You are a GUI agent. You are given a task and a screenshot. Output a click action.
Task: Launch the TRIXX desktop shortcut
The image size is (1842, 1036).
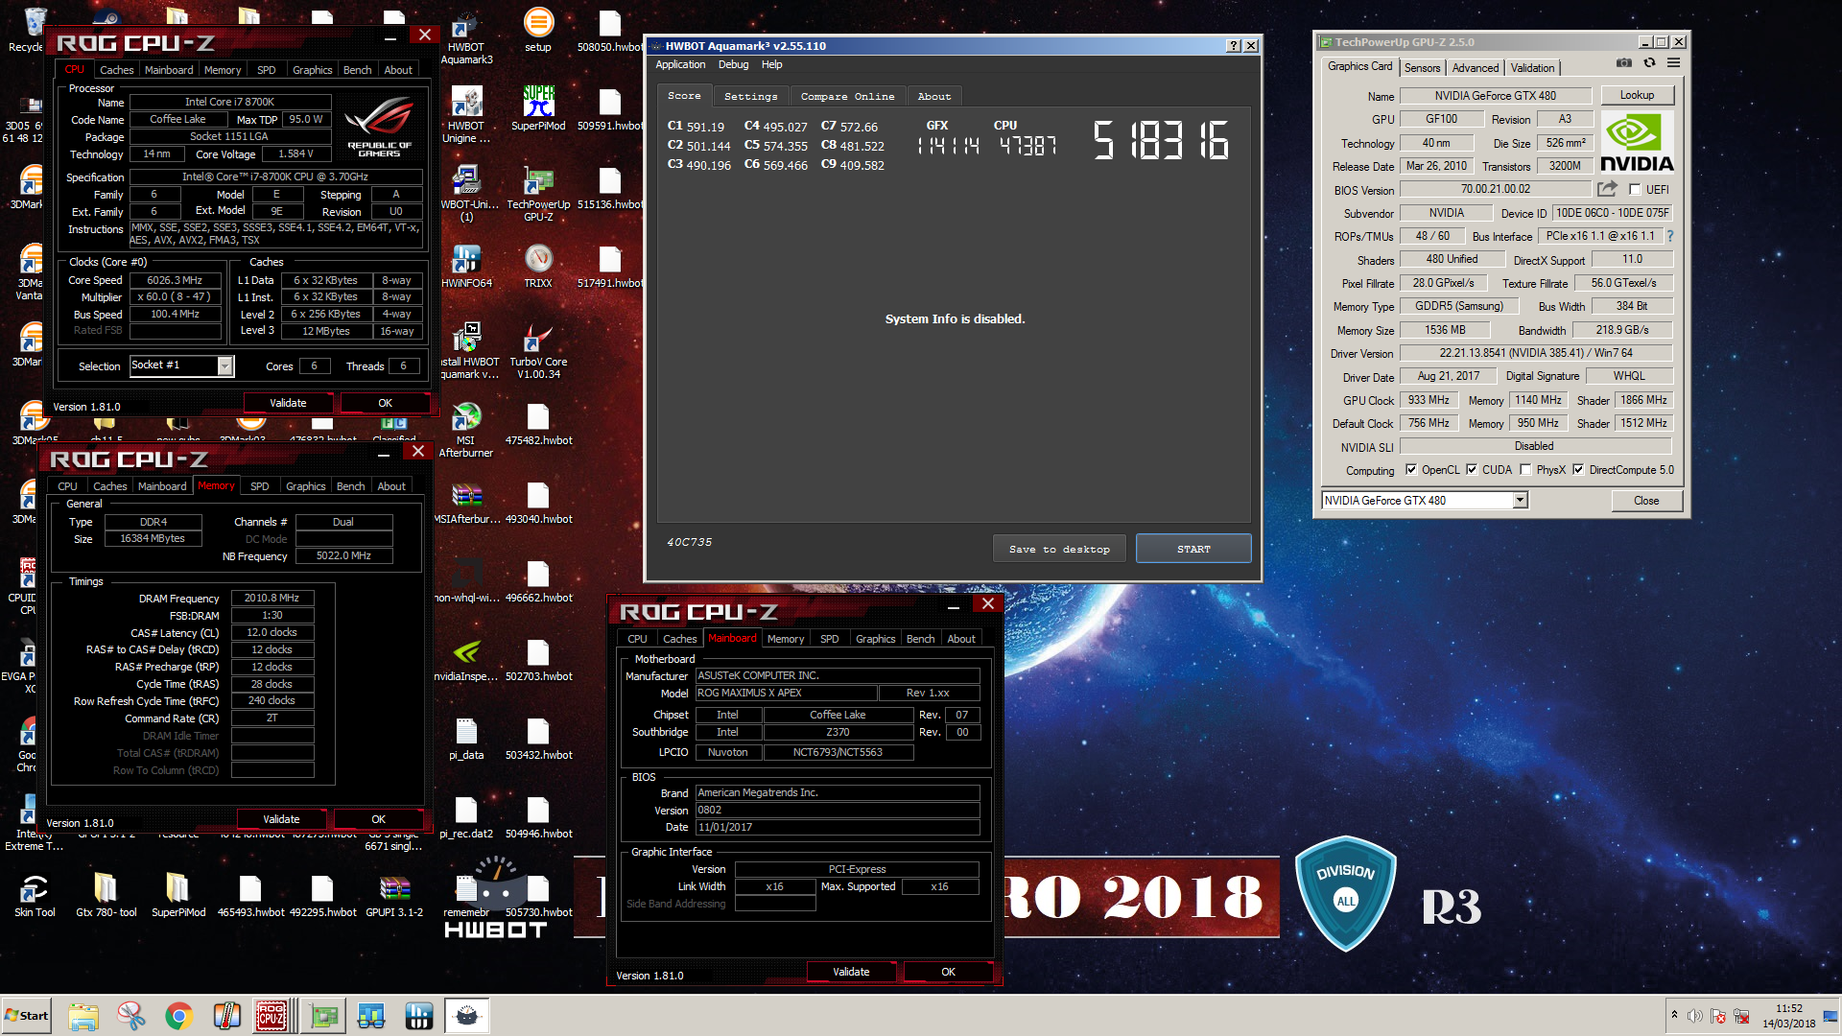click(538, 266)
